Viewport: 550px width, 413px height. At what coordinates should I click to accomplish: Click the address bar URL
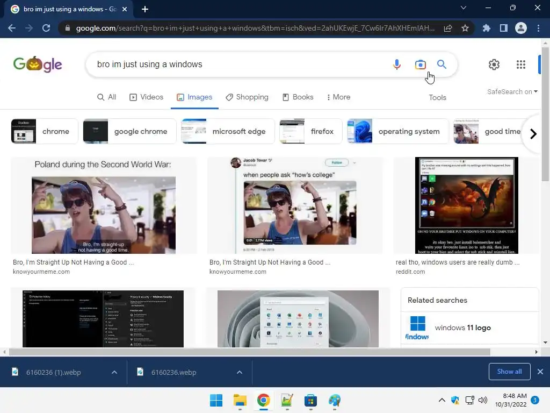coord(255,28)
